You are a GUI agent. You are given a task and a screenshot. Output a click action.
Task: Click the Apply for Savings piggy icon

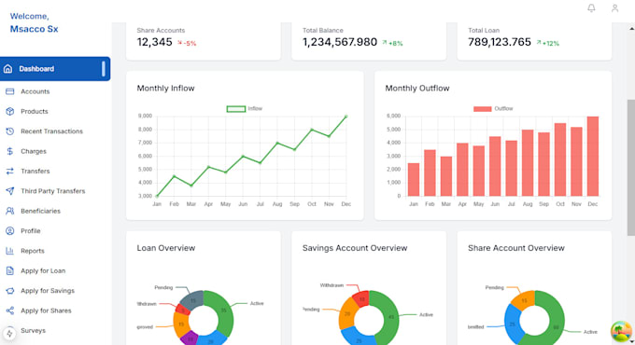pyautogui.click(x=9, y=290)
